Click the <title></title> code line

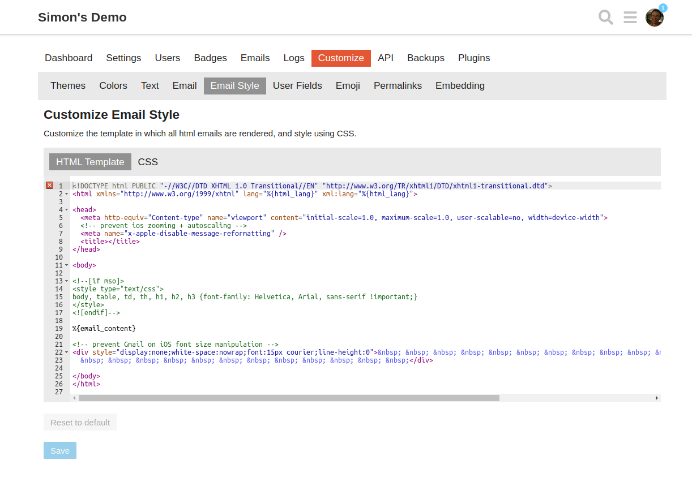pyautogui.click(x=110, y=241)
